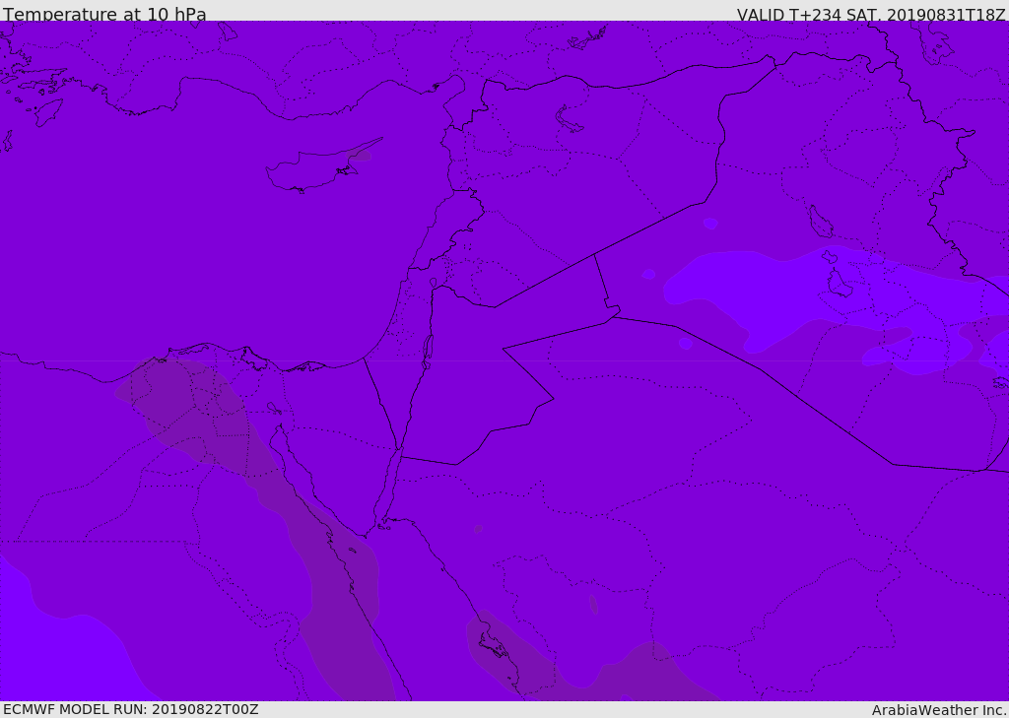Click the 'ArabiaWeather Inc.' credit text
The width and height of the screenshot is (1009, 718).
(939, 710)
